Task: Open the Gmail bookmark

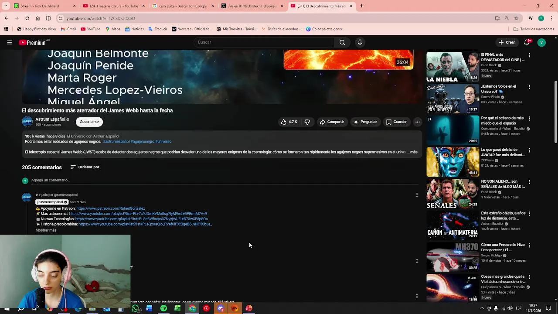Action: 68,29
